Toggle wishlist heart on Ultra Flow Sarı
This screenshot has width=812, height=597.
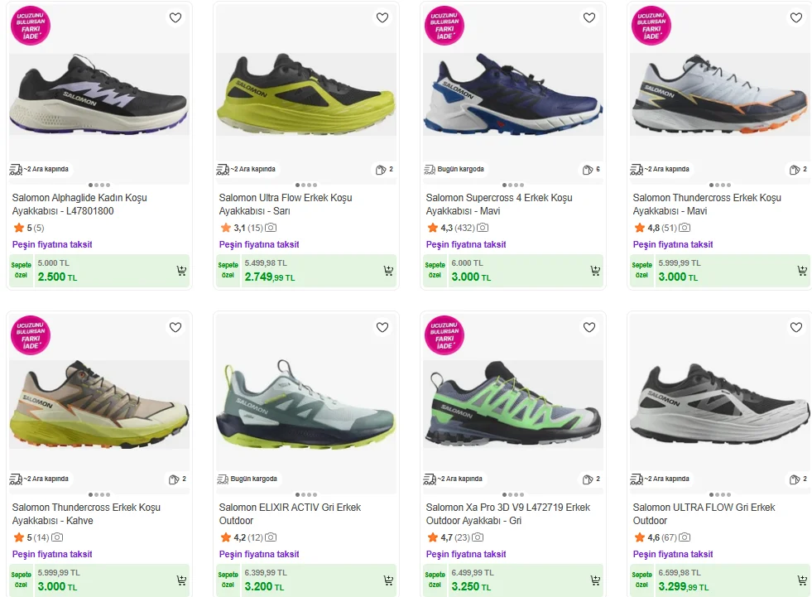coord(382,17)
